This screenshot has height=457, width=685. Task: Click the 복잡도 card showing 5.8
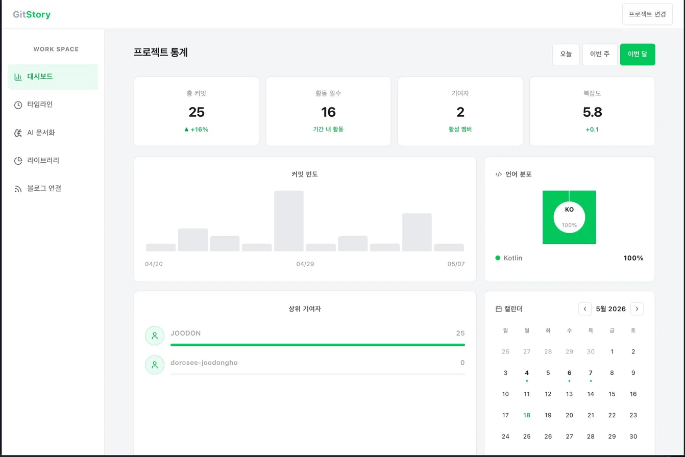[x=592, y=111]
